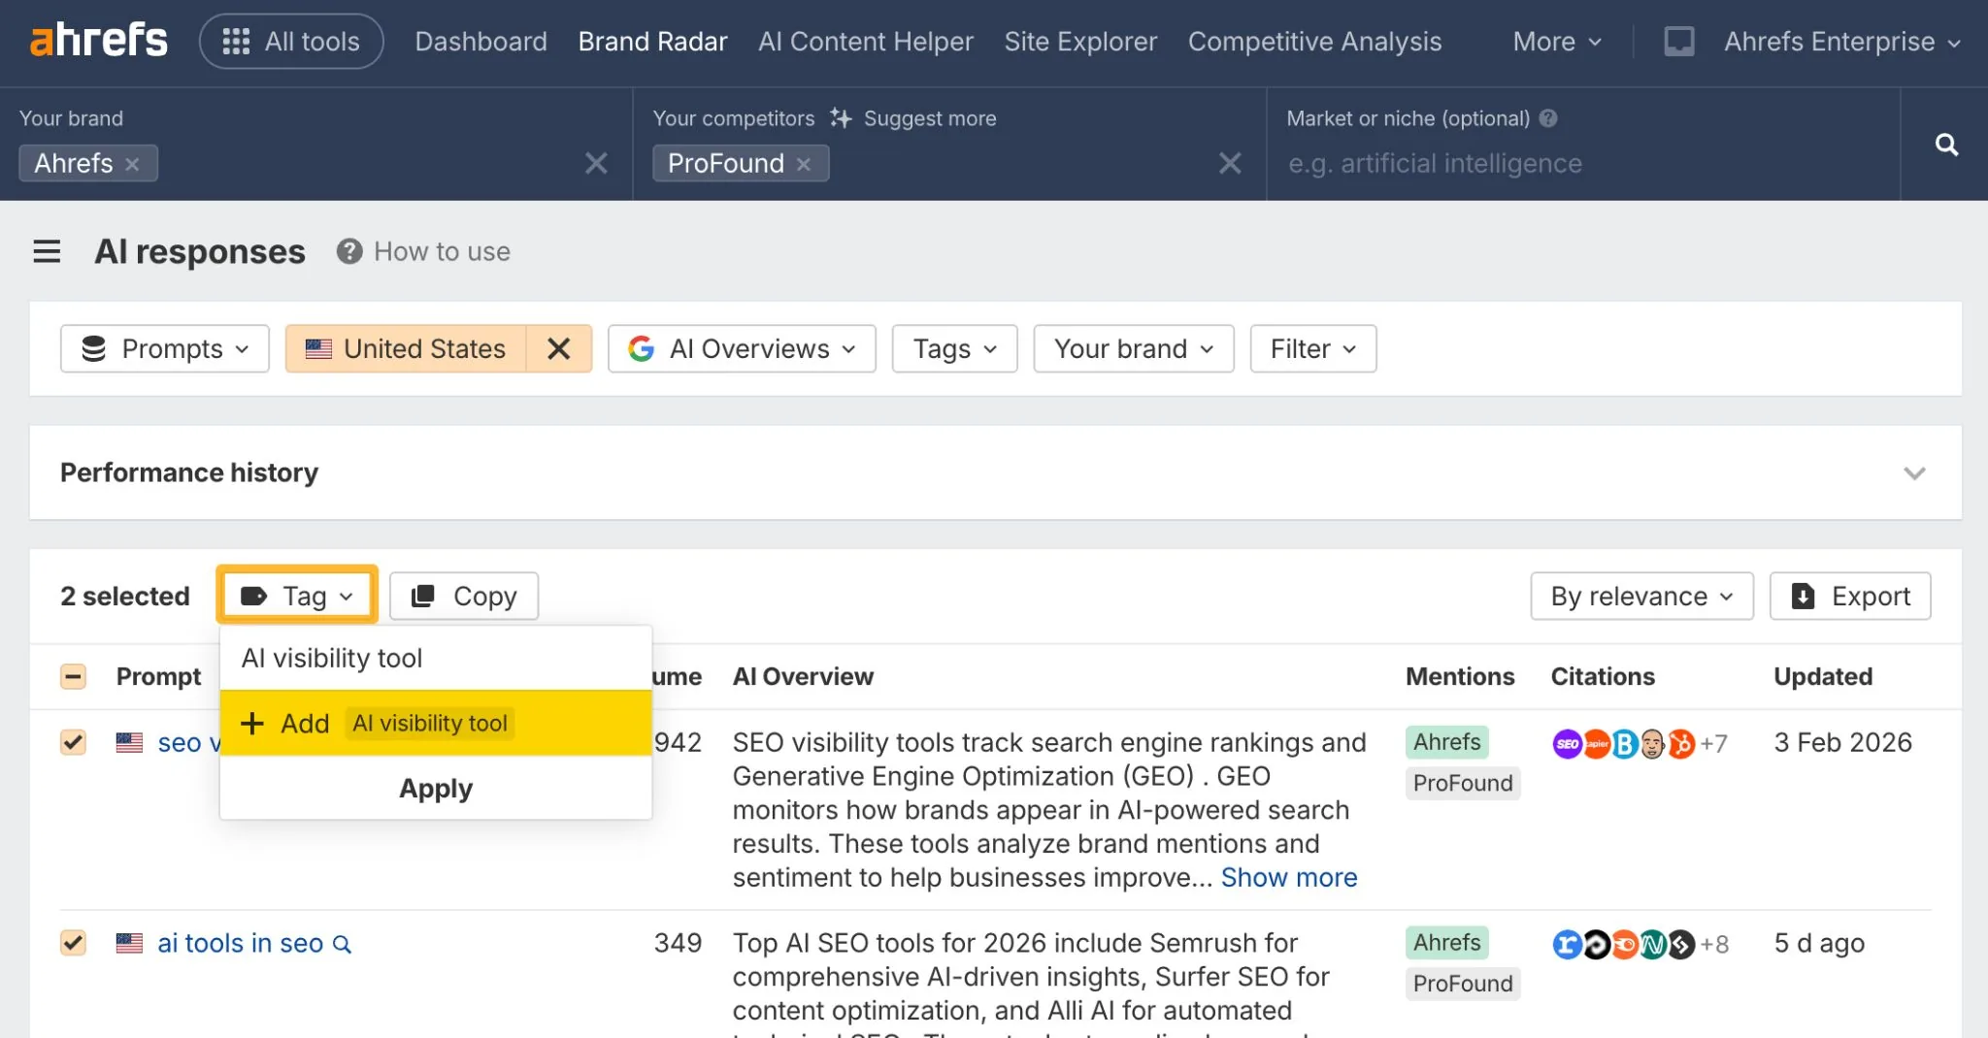Screen dimensions: 1988x1038
Task: Click the display monitor icon in top bar
Action: pyautogui.click(x=1679, y=42)
